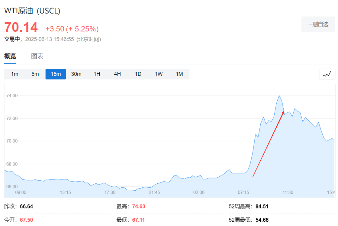This screenshot has width=338, height=226.
Task: Switch to the 概览 tab
Action: [10, 56]
